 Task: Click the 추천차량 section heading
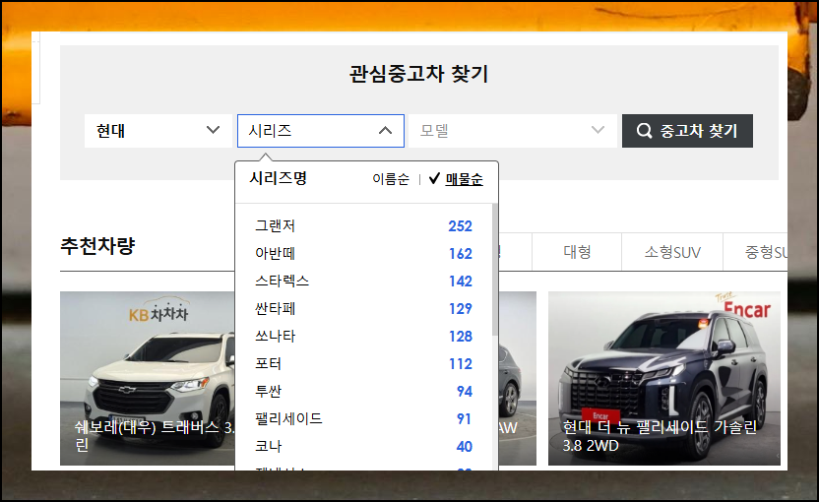97,245
